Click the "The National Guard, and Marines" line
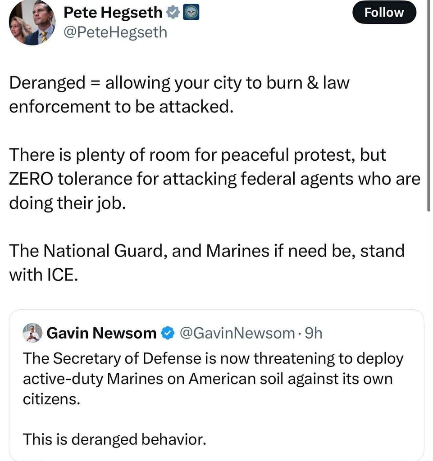Viewport: 433px width, 461px height. pos(207,251)
